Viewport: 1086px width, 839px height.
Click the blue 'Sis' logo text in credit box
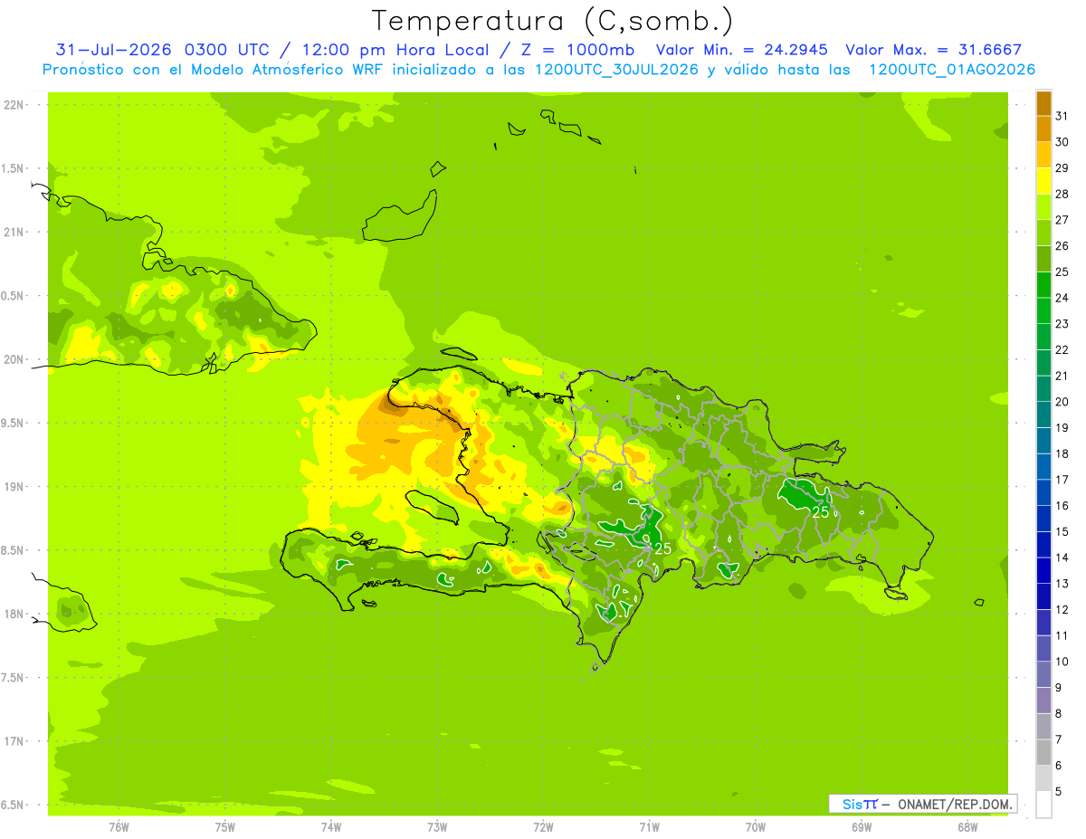[x=852, y=804]
